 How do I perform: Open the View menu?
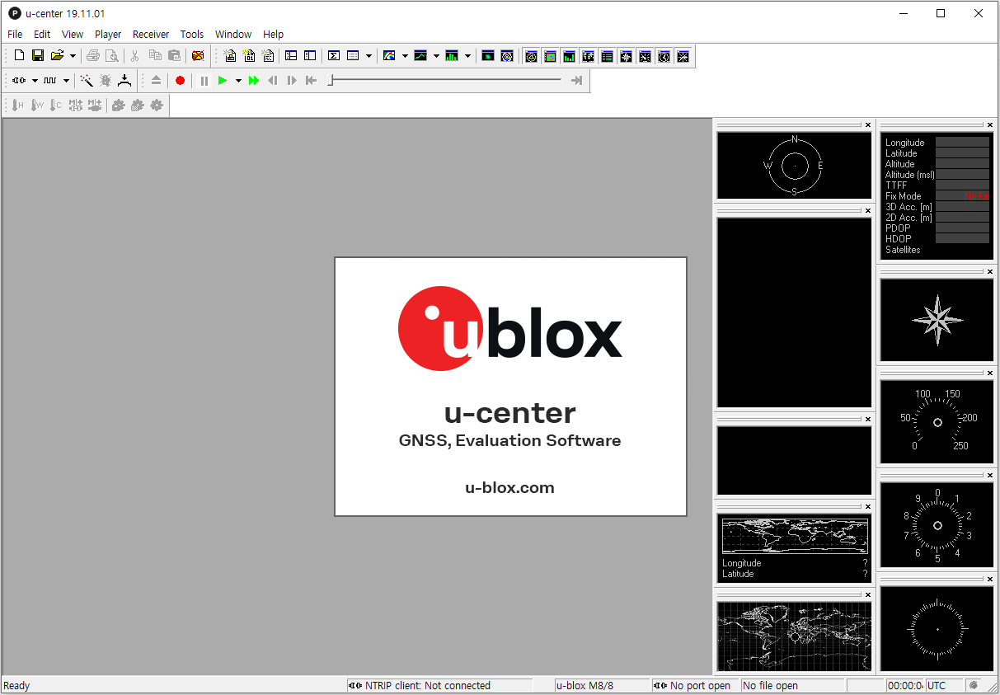point(73,34)
